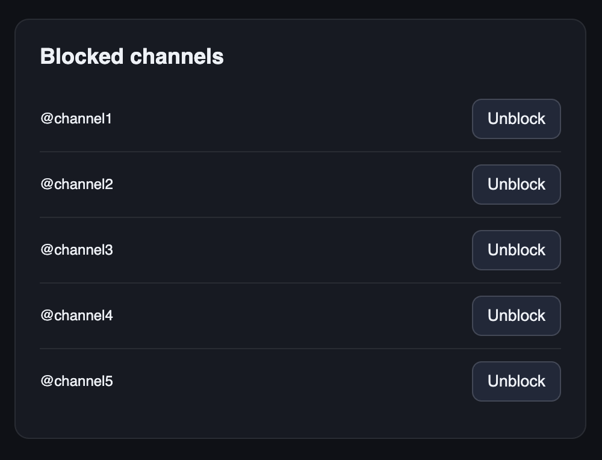The width and height of the screenshot is (602, 460).
Task: Click the Blocked channels heading
Action: coord(131,56)
